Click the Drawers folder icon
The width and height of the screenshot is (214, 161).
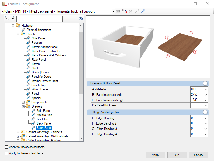click(28, 106)
